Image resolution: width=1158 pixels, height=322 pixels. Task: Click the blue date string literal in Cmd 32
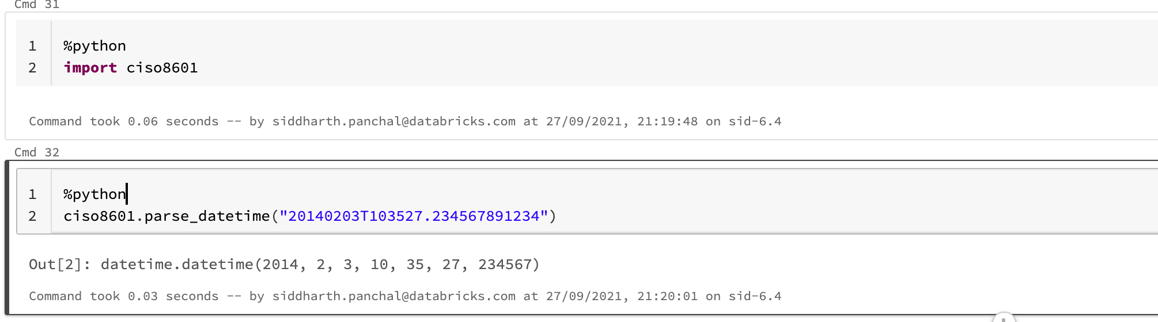[x=413, y=216]
